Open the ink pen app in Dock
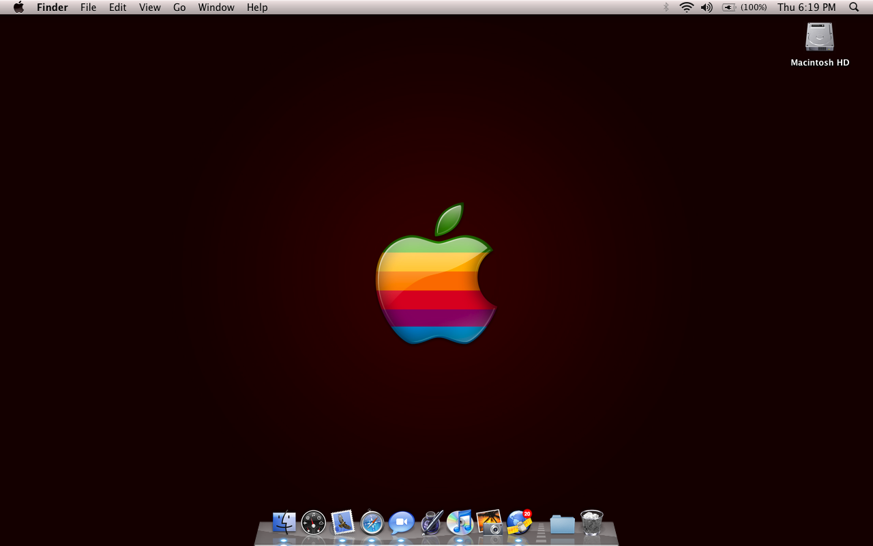Viewport: 873px width, 546px height. point(431,522)
